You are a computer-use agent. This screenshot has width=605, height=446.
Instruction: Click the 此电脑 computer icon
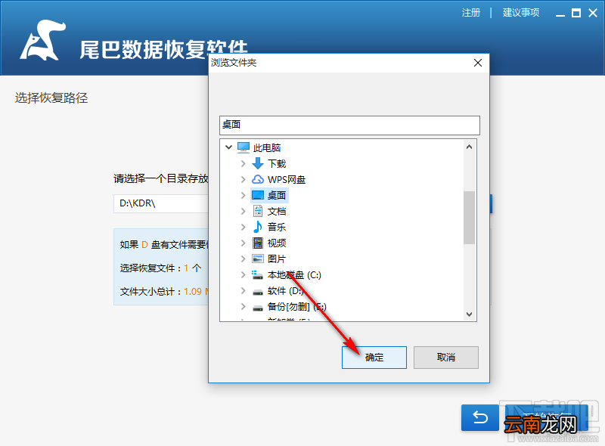pyautogui.click(x=244, y=147)
